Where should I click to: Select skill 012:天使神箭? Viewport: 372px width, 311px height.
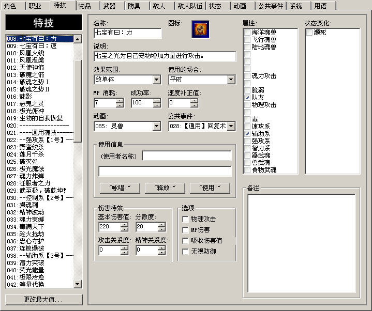40,68
